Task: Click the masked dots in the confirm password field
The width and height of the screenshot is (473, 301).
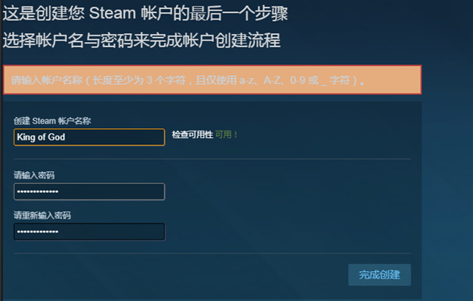Action: [38, 232]
